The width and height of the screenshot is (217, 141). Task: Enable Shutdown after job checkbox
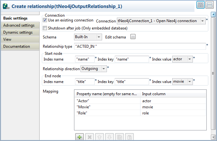45,28
